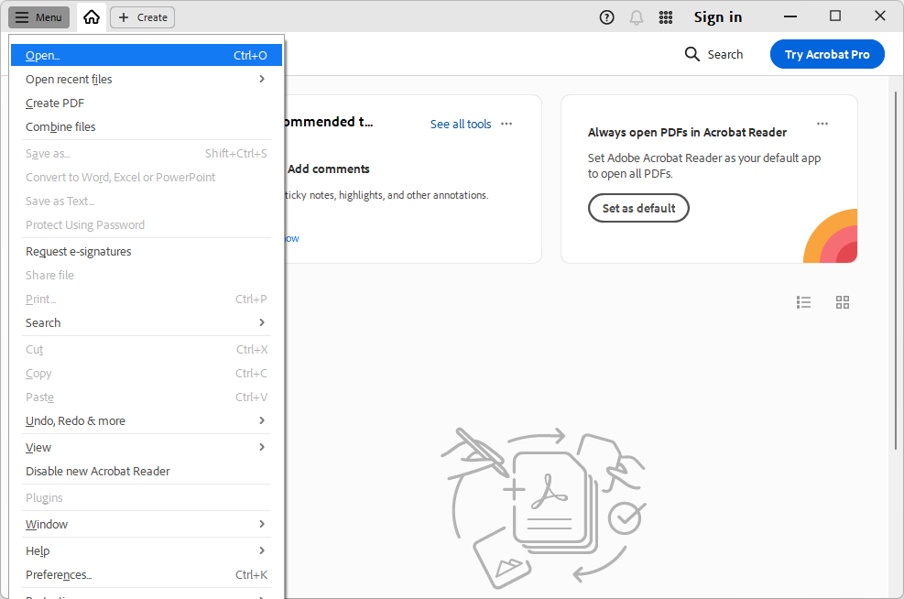Click the Set as default button
This screenshot has height=599, width=904.
638,208
